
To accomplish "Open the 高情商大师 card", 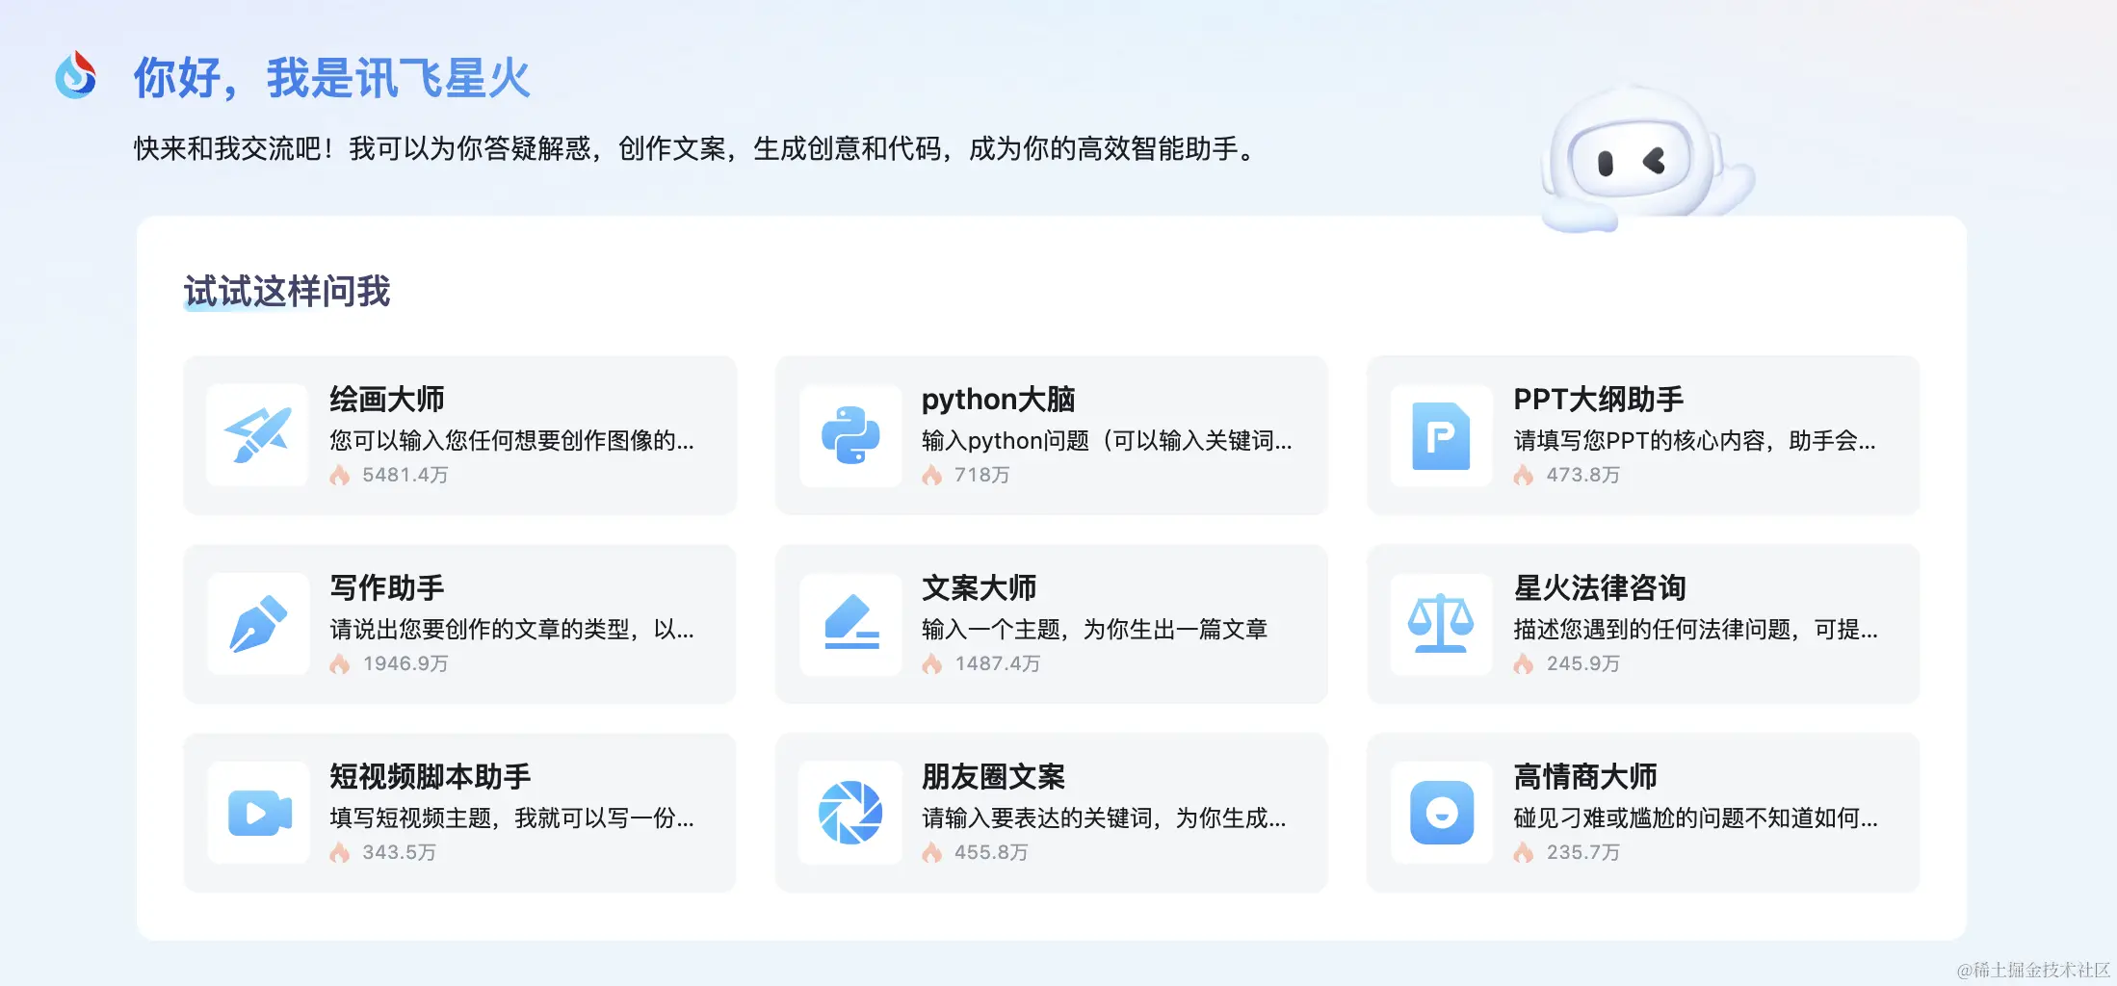I will coord(1643,813).
